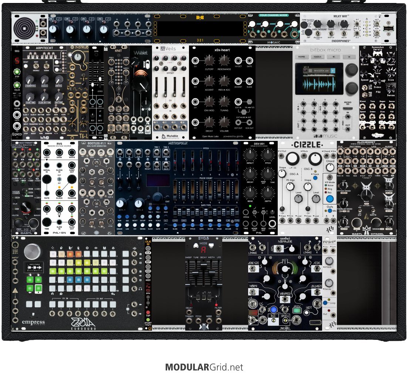Click the Pico SEQ green VALUE button
409x375 pixels.
pos(17,85)
